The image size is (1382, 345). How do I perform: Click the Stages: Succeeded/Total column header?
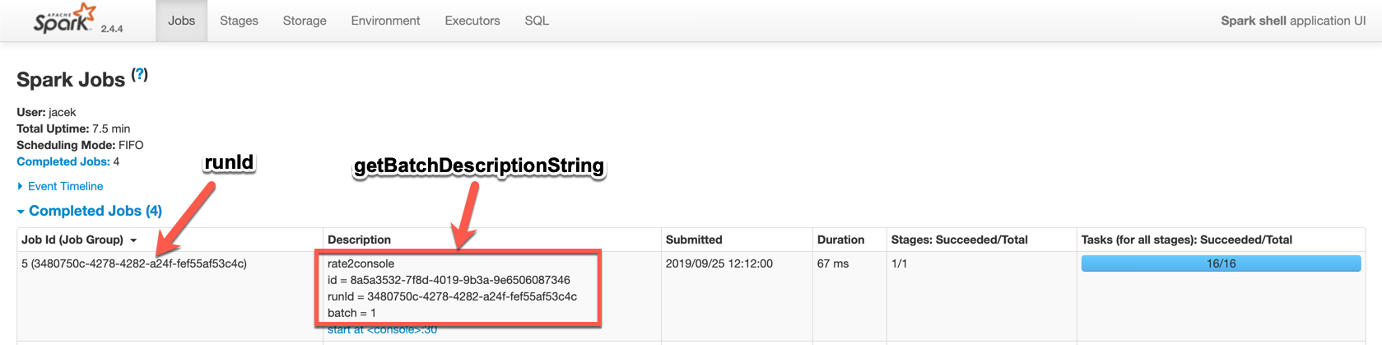pos(959,240)
